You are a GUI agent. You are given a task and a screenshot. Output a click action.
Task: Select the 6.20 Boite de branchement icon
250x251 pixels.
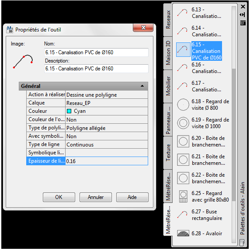[183, 141]
